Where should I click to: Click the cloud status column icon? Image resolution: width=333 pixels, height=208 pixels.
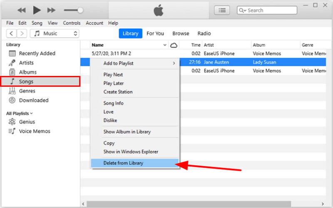[x=174, y=45]
